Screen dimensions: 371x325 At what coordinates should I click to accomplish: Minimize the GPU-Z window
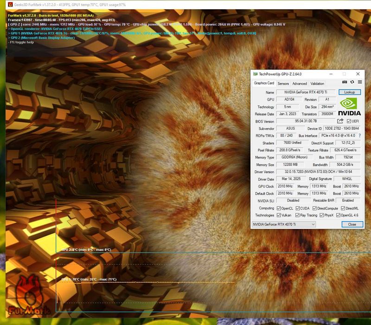point(331,74)
